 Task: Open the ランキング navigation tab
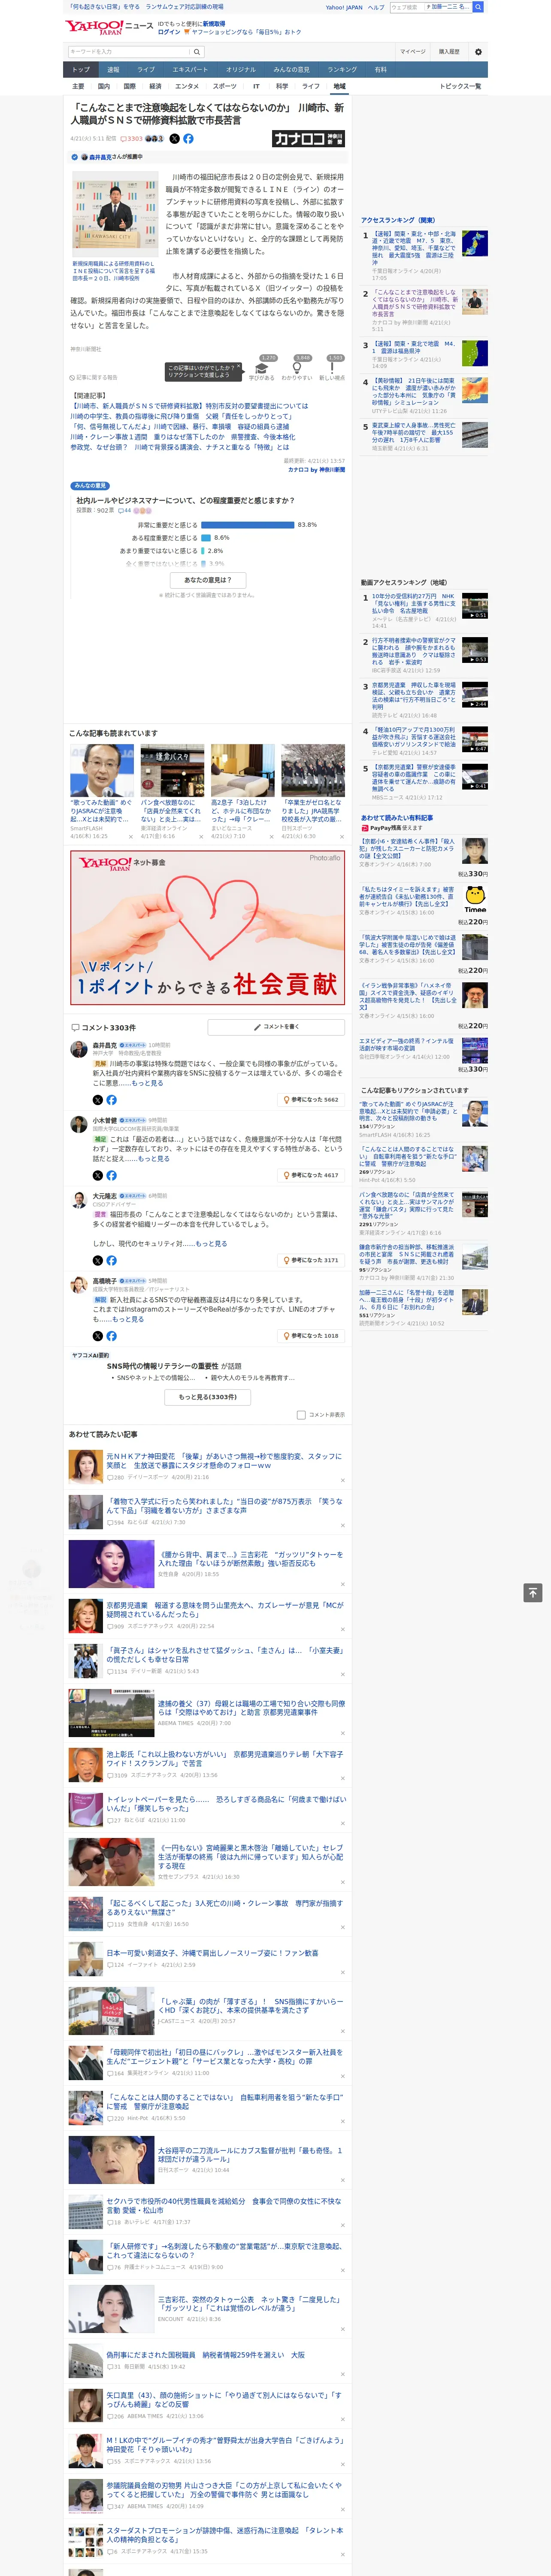coord(342,70)
